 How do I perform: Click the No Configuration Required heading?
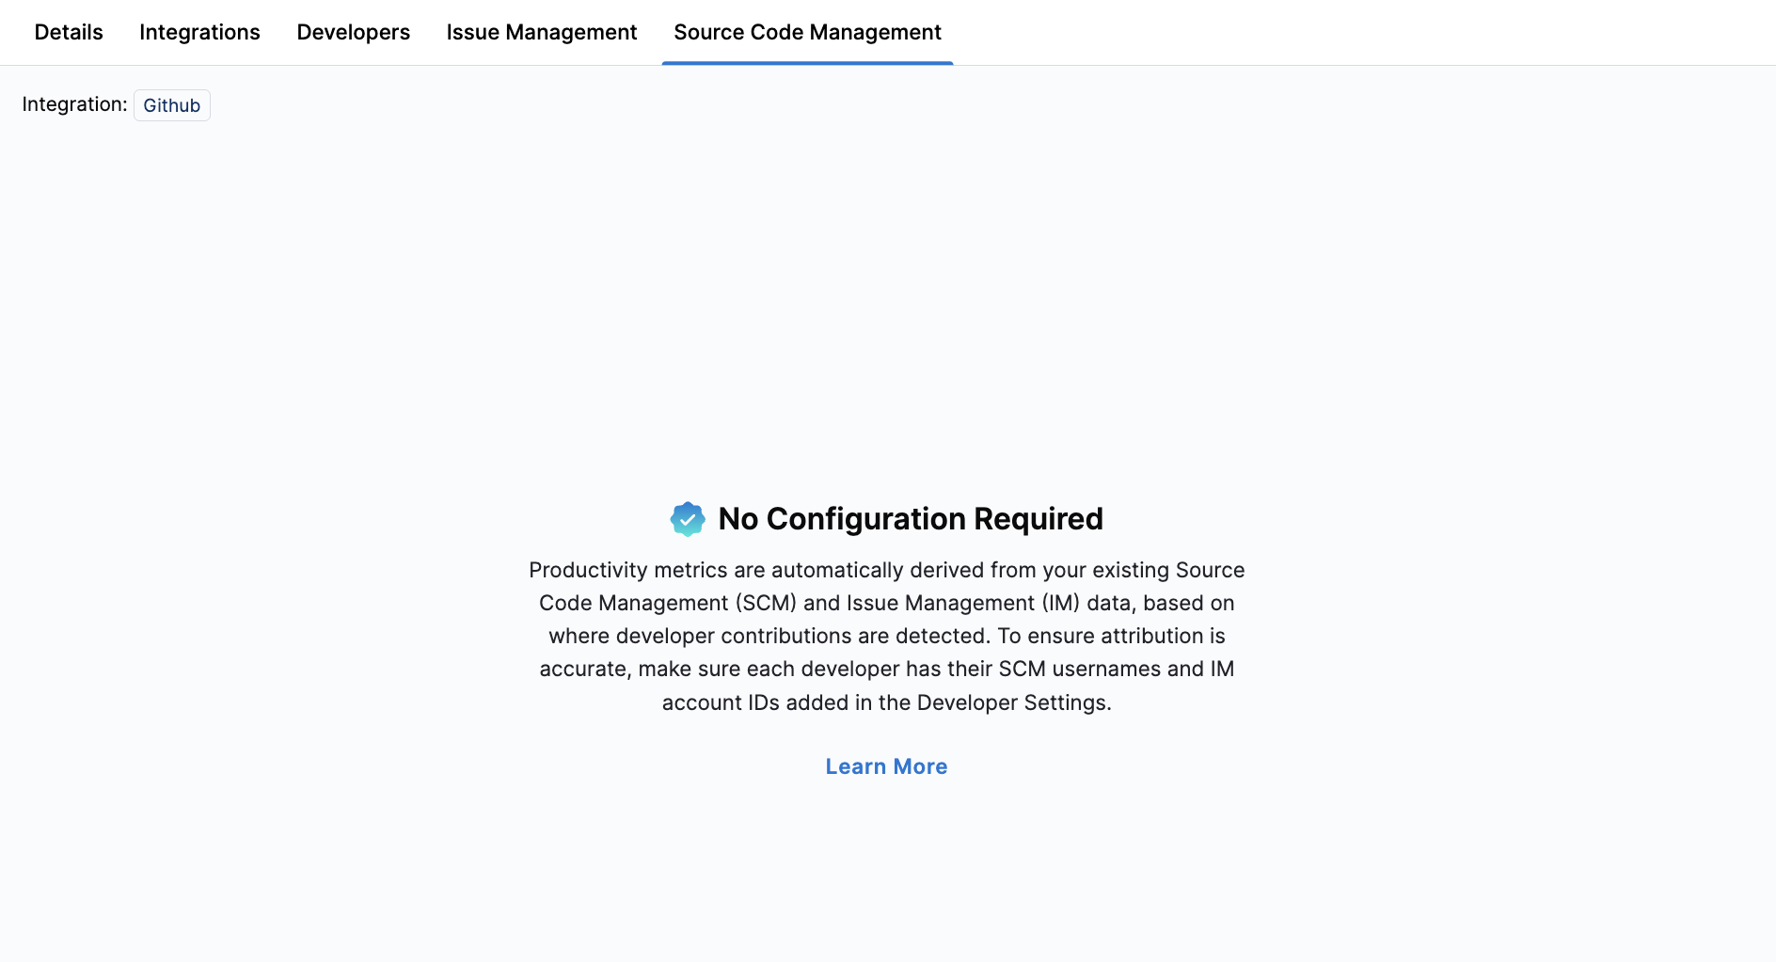[x=910, y=519]
